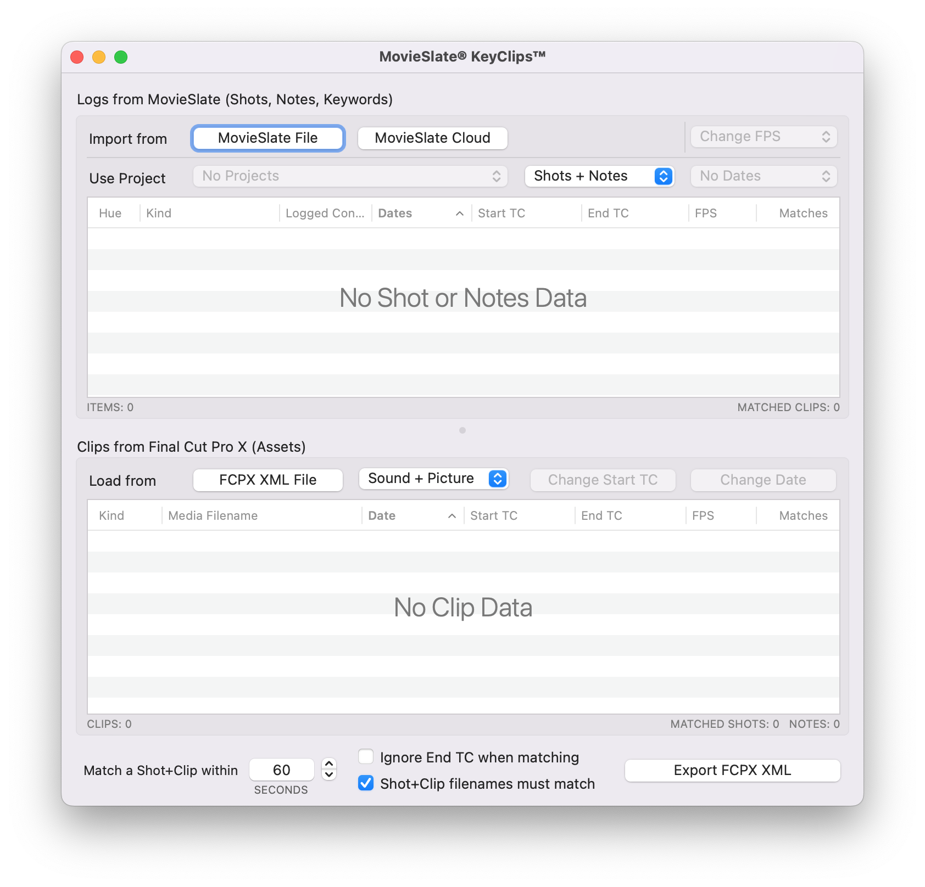
Task: Click the green zoom window button
Action: 121,57
